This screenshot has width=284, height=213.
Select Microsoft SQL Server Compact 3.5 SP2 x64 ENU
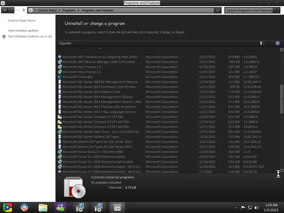[96, 122]
